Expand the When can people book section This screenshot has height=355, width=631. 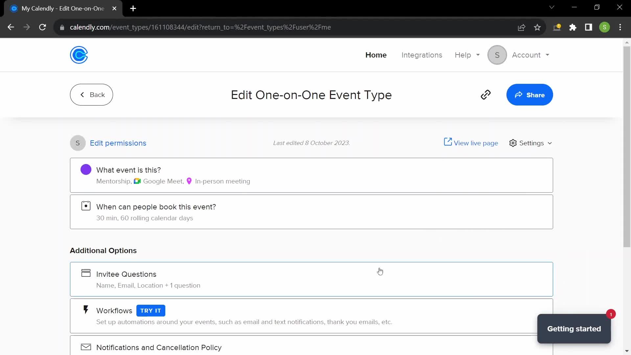coord(311,212)
